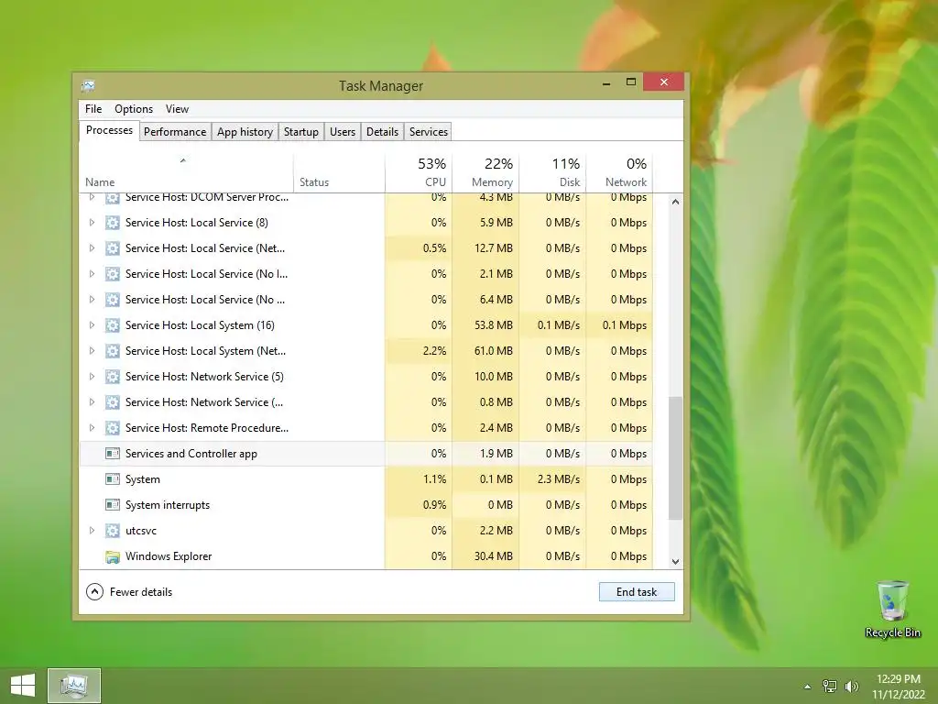
Task: Show hidden tray icons arrow
Action: click(x=808, y=687)
